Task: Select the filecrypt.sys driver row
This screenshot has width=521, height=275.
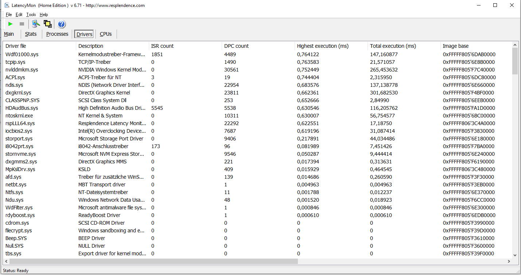Action: coord(257,231)
